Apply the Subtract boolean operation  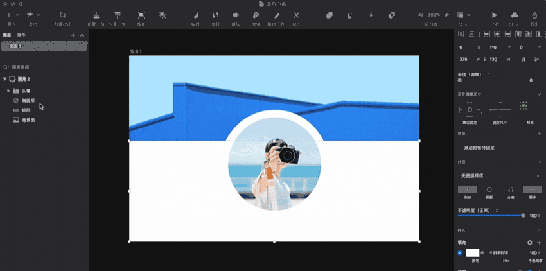click(350, 15)
